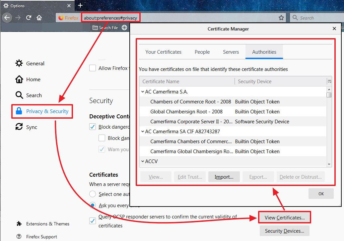
Task: Reload the page with the refresh icon
Action: point(29,18)
